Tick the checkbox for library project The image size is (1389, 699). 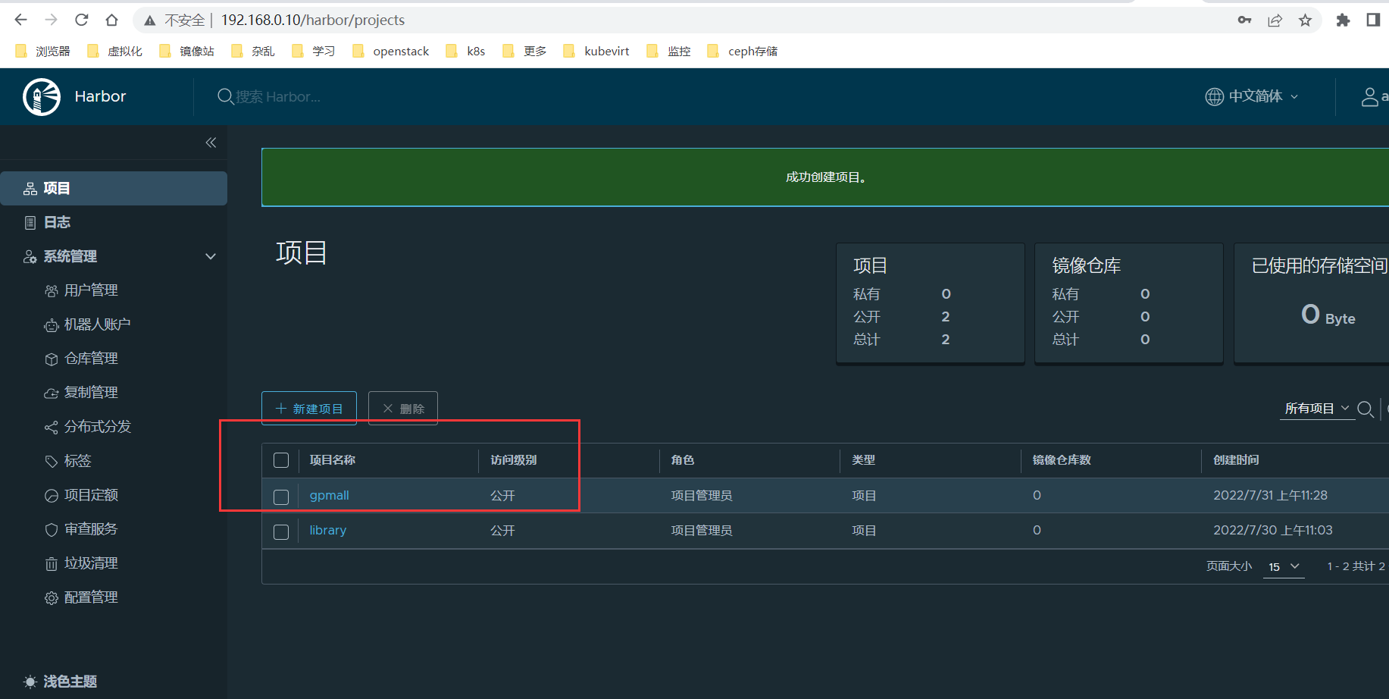[x=281, y=532]
